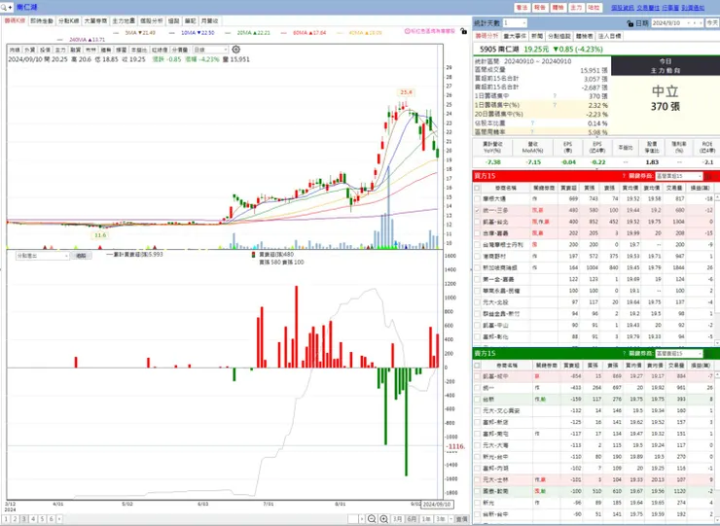Click the 國泰-敦南 row in 賣方15 list
Viewport: 720px width, 526px height.
pos(594,491)
